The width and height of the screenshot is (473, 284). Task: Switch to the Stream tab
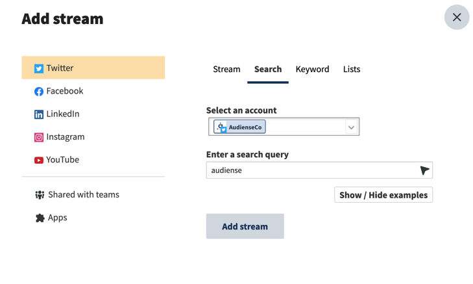pyautogui.click(x=226, y=69)
